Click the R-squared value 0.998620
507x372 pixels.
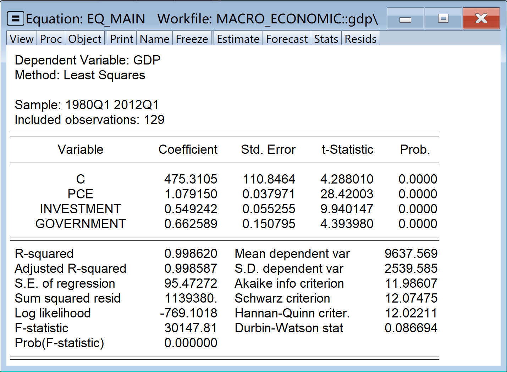pos(191,254)
